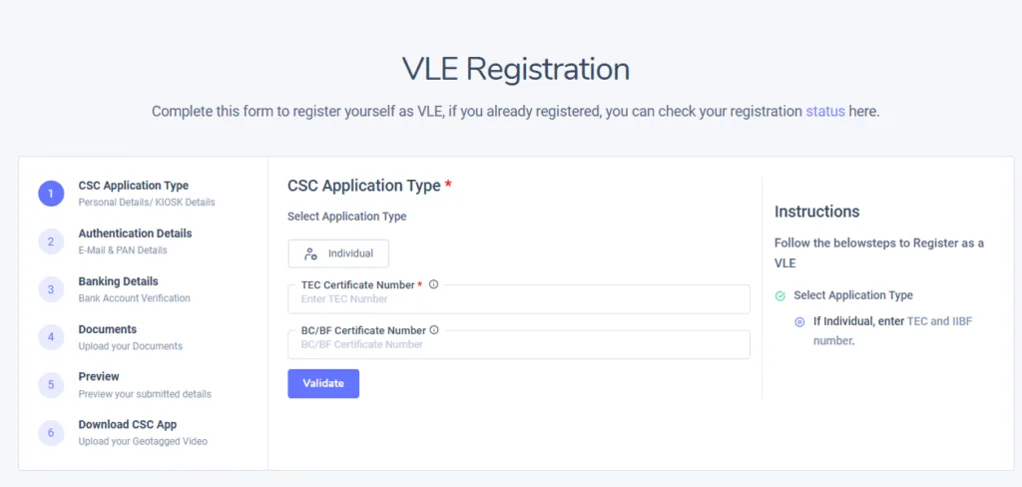Viewport: 1022px width, 487px height.
Task: Click bullet icon beside If Individual instruction
Action: (799, 321)
